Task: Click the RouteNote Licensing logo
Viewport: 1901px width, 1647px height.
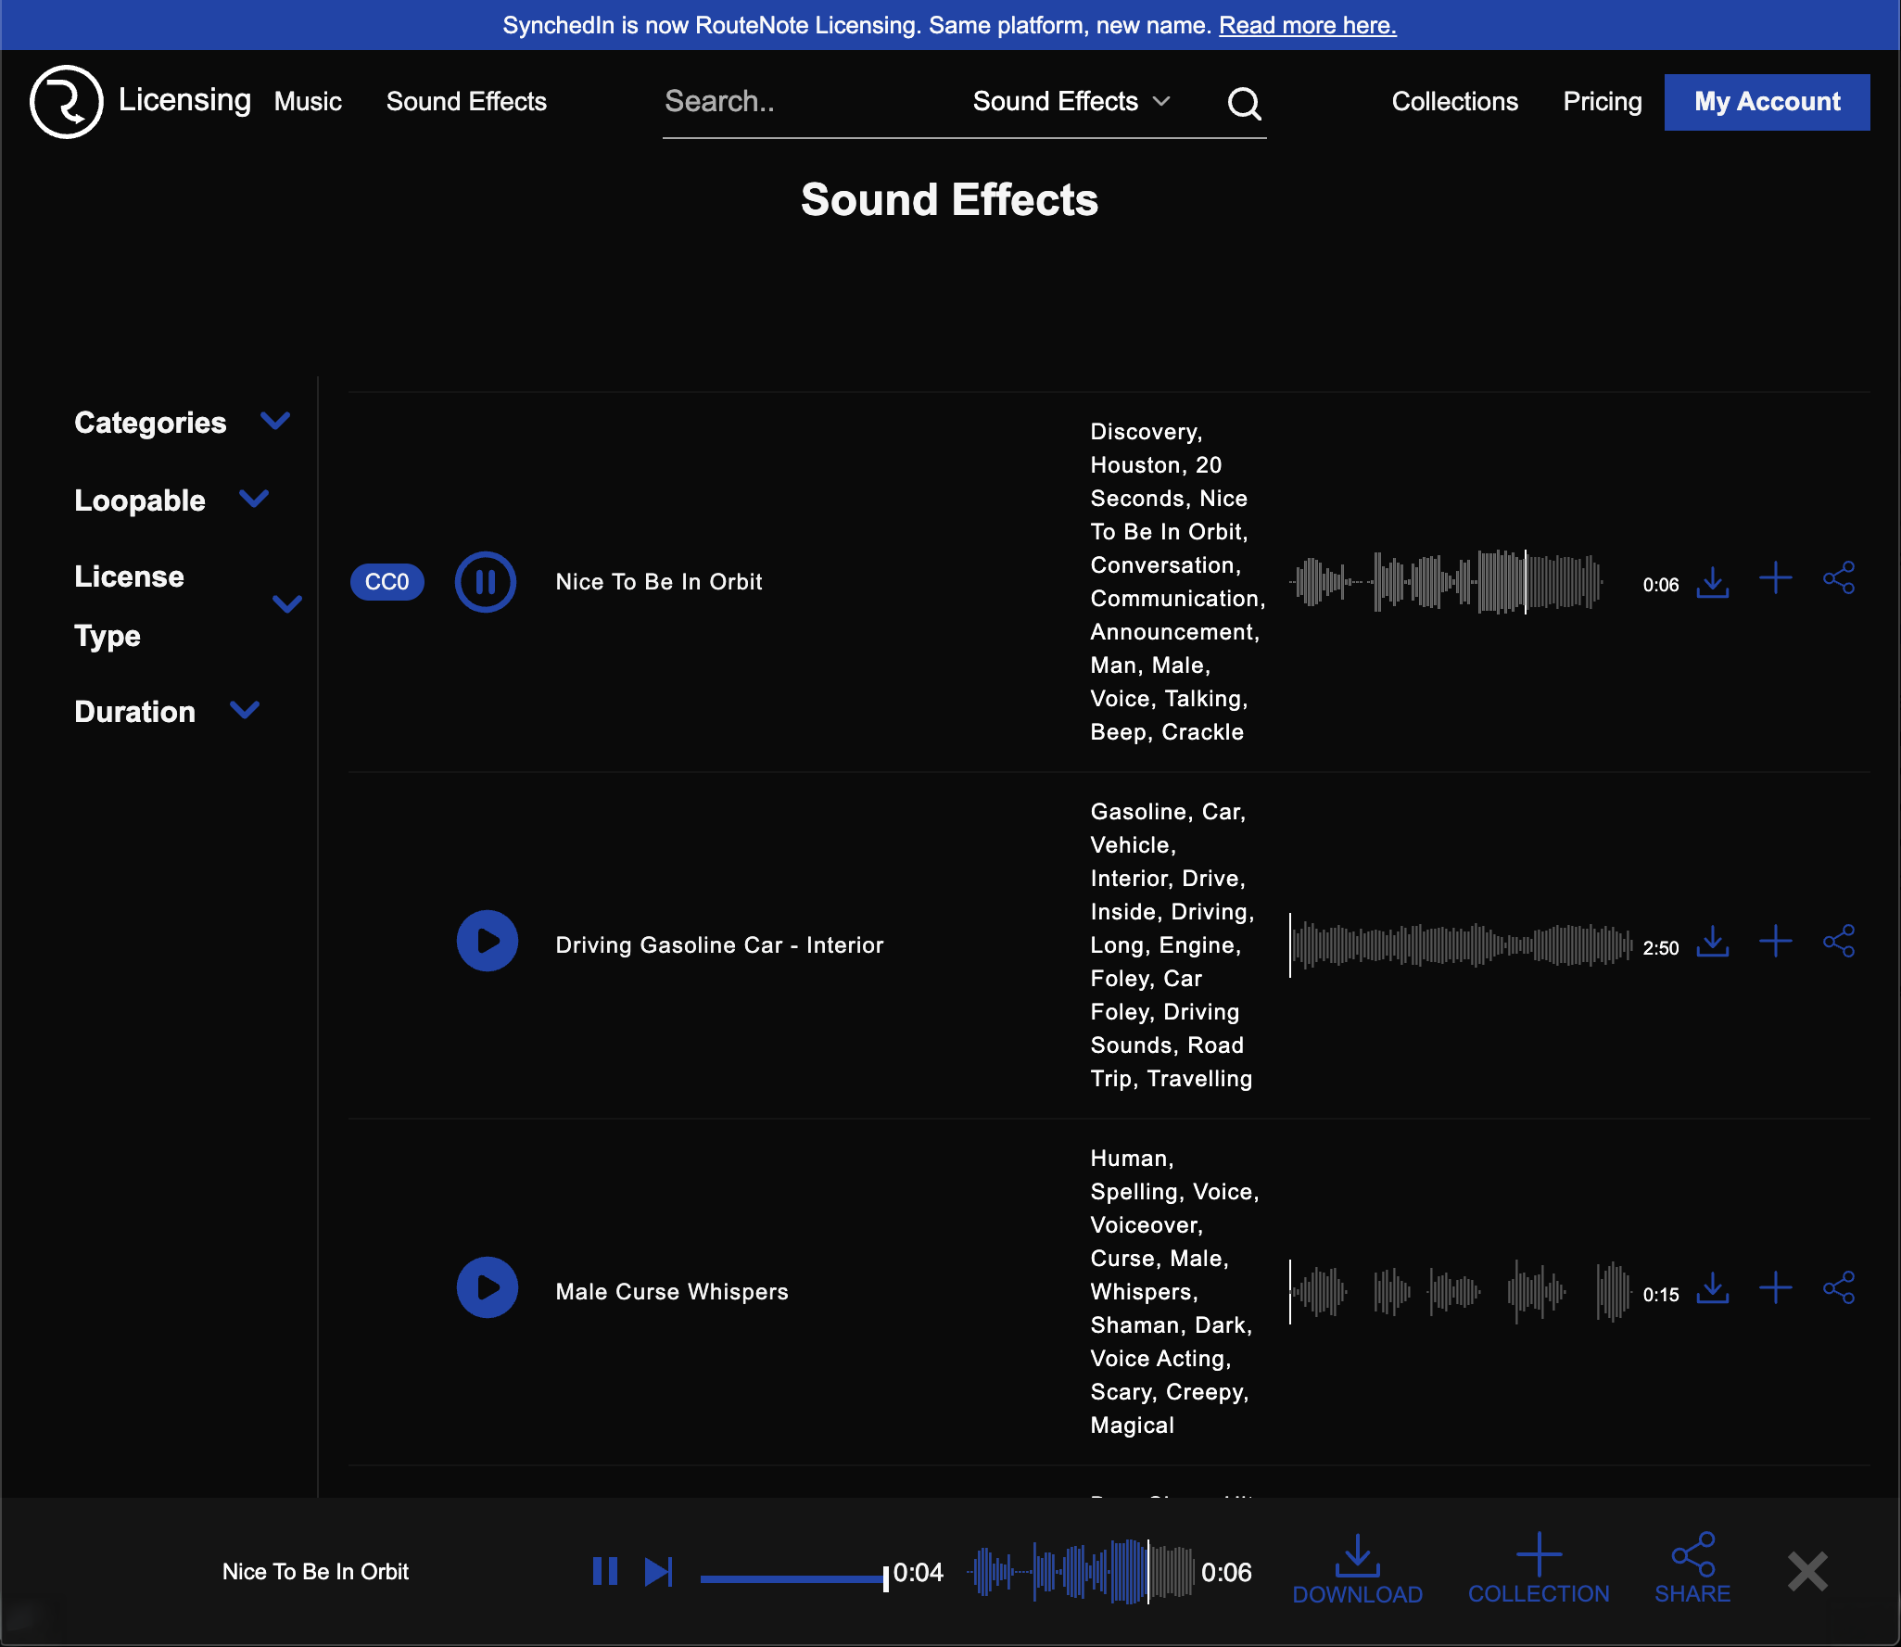Action: point(66,101)
